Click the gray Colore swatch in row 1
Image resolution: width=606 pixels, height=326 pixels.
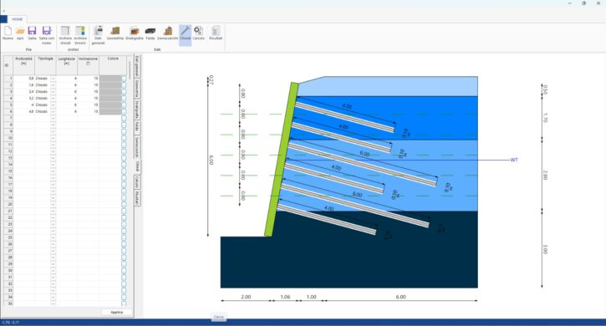(x=110, y=79)
